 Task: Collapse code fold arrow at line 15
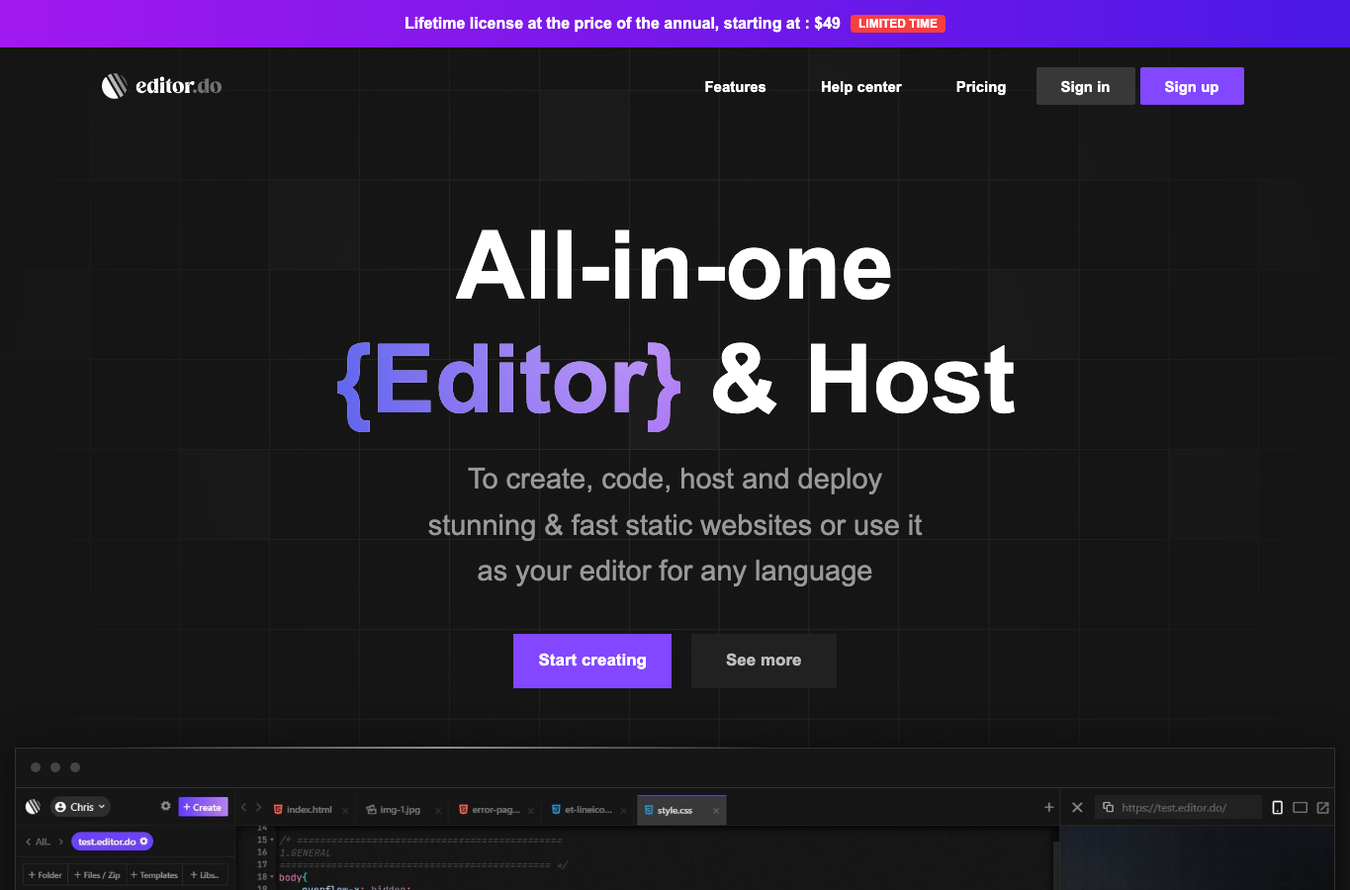pos(272,840)
